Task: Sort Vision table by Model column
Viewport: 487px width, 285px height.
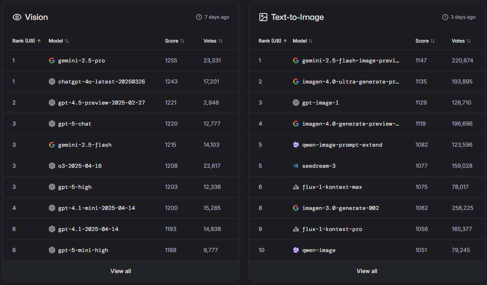Action: pos(59,41)
